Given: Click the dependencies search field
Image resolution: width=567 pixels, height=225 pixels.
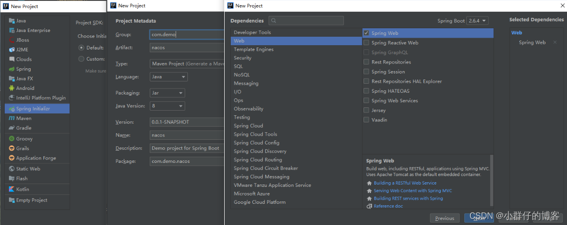Looking at the screenshot, I should point(306,21).
